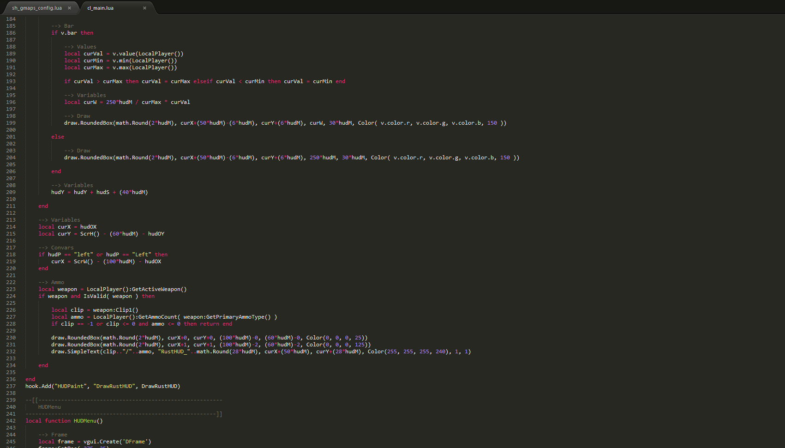785x448 pixels.
Task: Click the 'elseif' keyword on line 193
Action: pyautogui.click(x=203, y=81)
